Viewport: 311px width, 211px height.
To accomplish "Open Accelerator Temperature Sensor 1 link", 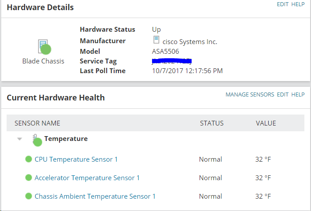I will pos(87,178).
